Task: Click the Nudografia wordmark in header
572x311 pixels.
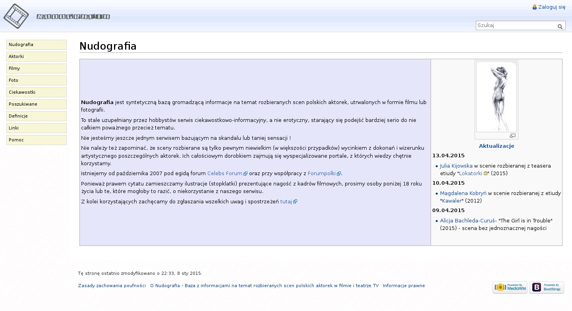Action: pyautogui.click(x=73, y=17)
